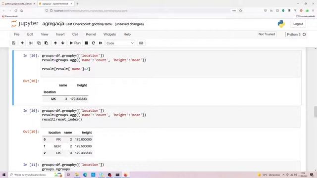Viewport: 317px width, 178px height.
Task: Open the Insert menu
Action: (x=60, y=34)
